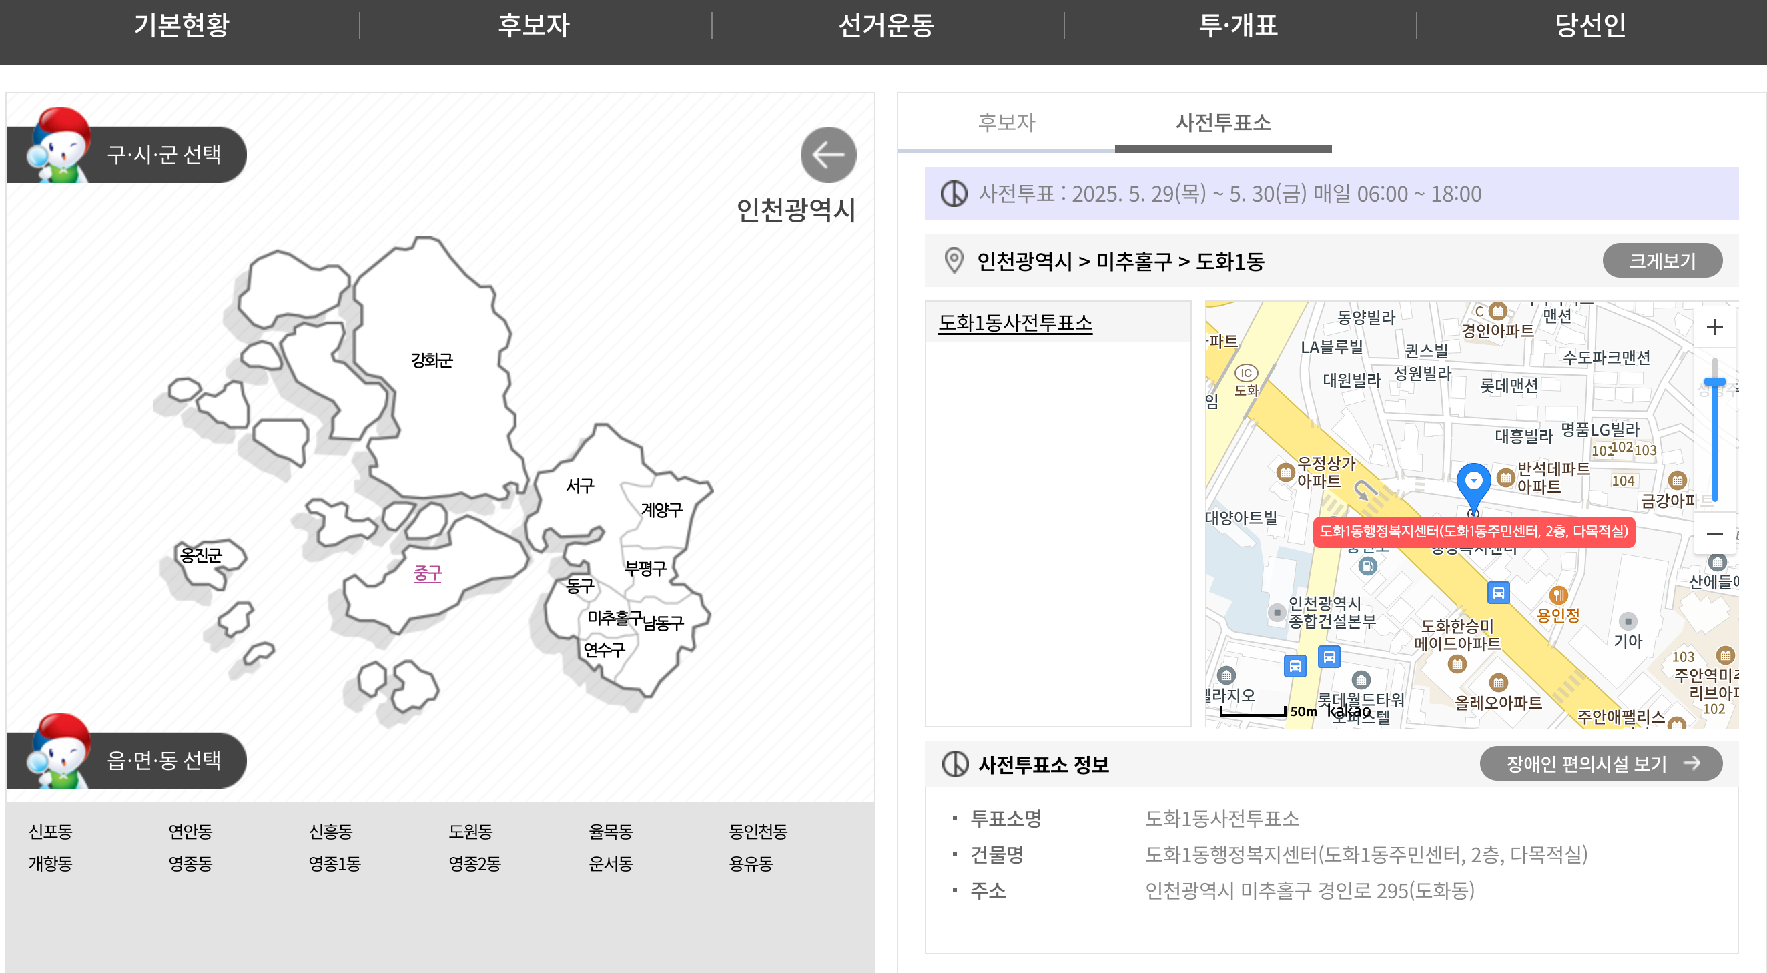The height and width of the screenshot is (973, 1767).
Task: Choose 영종2동 from the dong list
Action: [x=474, y=863]
